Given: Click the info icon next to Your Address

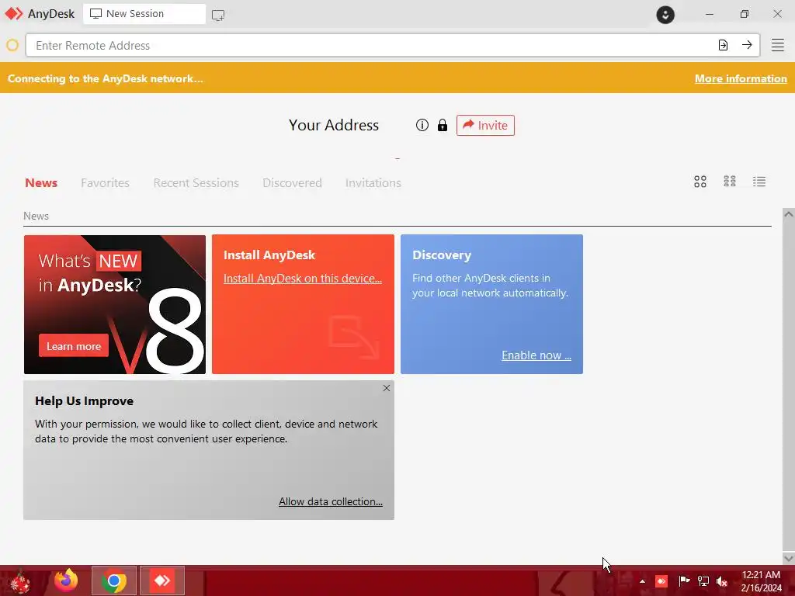Looking at the screenshot, I should 422,125.
